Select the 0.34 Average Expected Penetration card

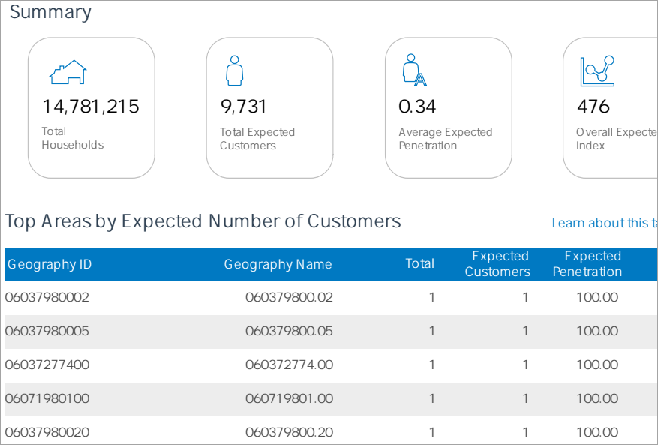click(x=448, y=107)
